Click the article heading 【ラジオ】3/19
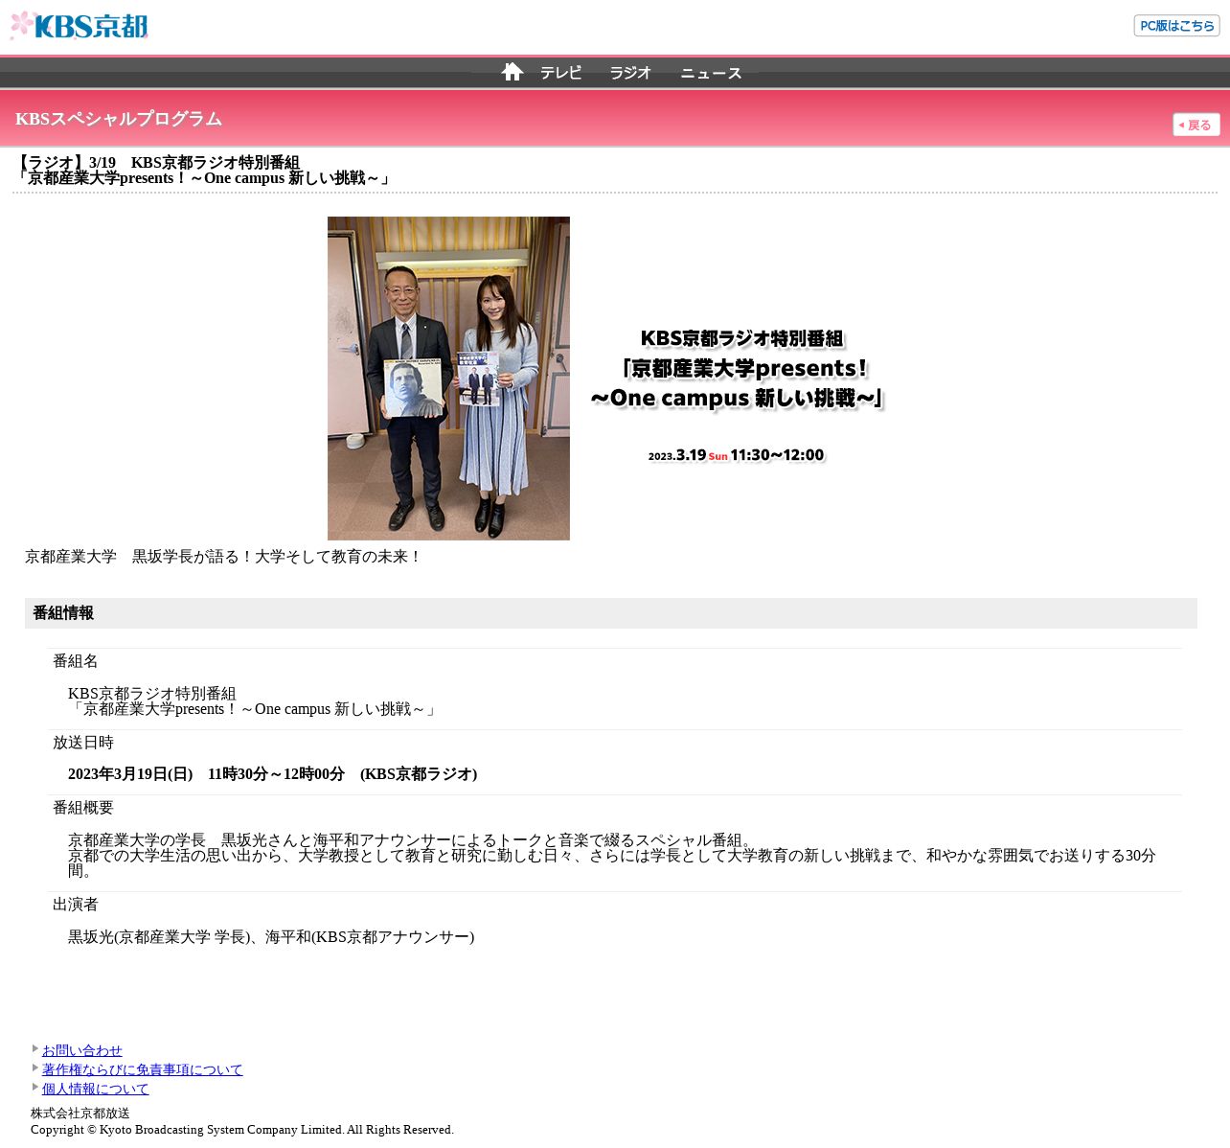The height and width of the screenshot is (1148, 1230). pyautogui.click(x=203, y=171)
